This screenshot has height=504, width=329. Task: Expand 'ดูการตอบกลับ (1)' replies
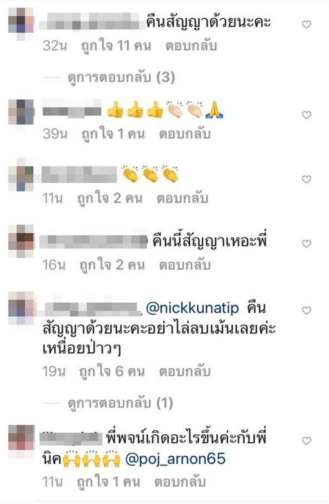point(120,403)
